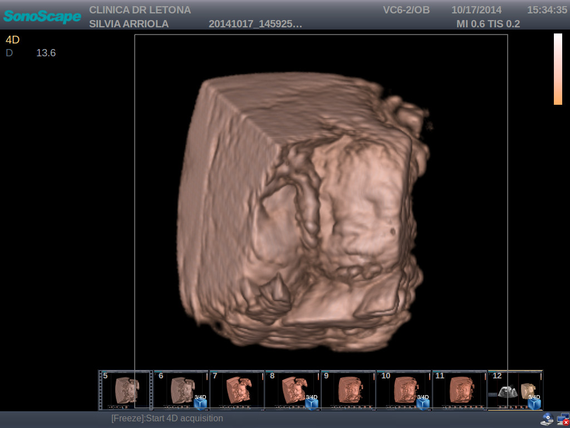
Task: Open thumbnail 7 from the strip
Action: click(237, 389)
